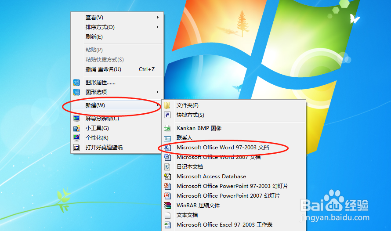Choose Excel 97-2003 工作表 entry
The width and height of the screenshot is (391, 231).
point(234,225)
